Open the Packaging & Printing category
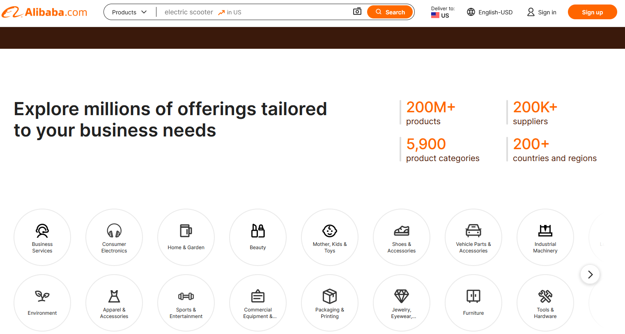 330,303
